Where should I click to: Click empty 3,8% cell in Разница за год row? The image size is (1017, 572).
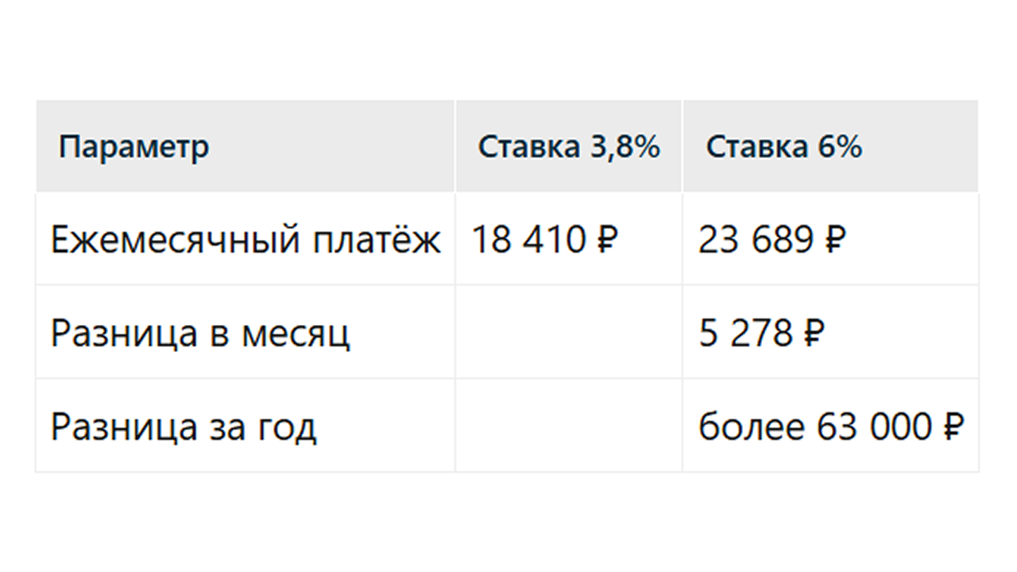click(x=569, y=426)
